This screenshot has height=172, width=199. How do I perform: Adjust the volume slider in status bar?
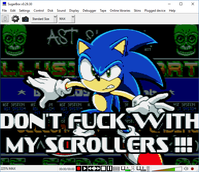click(167, 169)
